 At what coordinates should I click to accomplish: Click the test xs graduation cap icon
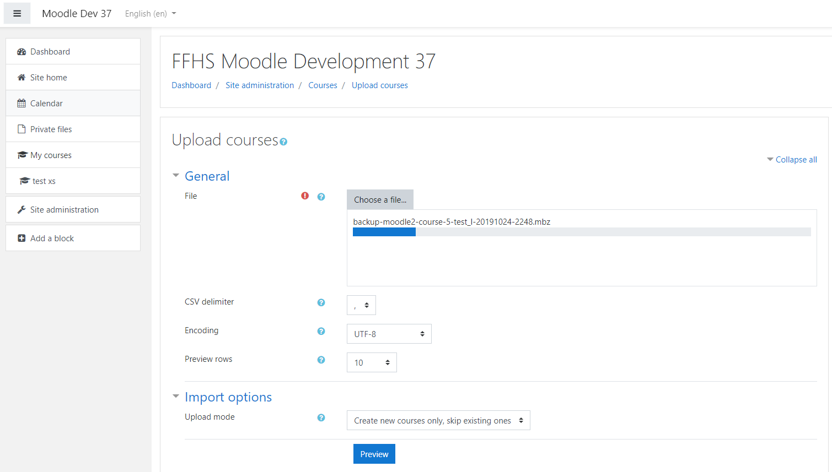coord(24,181)
